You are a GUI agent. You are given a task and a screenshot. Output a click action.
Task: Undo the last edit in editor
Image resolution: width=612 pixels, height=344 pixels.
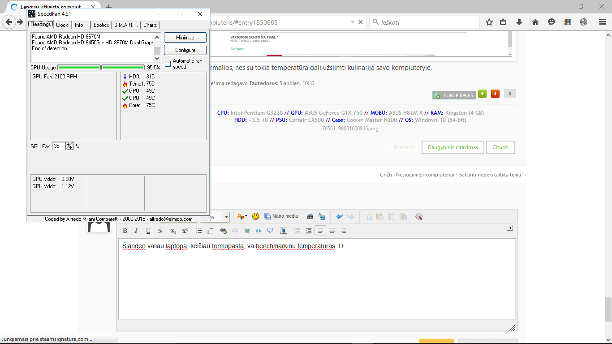[x=339, y=216]
